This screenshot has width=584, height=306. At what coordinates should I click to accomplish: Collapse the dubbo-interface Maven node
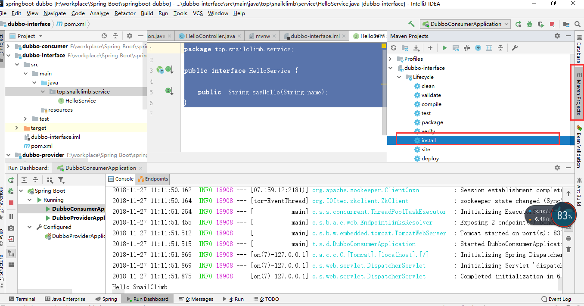click(x=391, y=68)
